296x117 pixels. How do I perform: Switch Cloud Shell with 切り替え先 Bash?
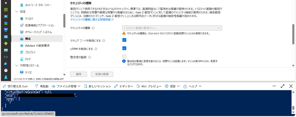pos(15,86)
